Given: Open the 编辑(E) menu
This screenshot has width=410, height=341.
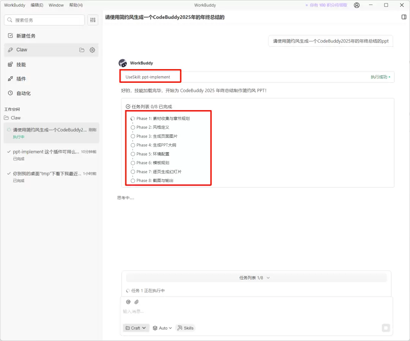Looking at the screenshot, I should pos(37,5).
